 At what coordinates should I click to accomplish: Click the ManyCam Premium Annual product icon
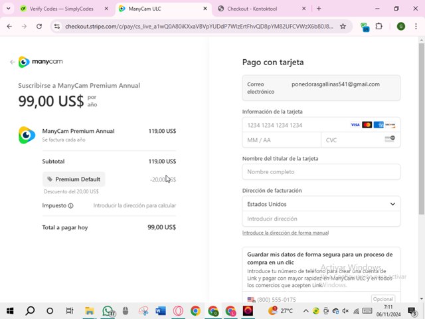point(27,135)
